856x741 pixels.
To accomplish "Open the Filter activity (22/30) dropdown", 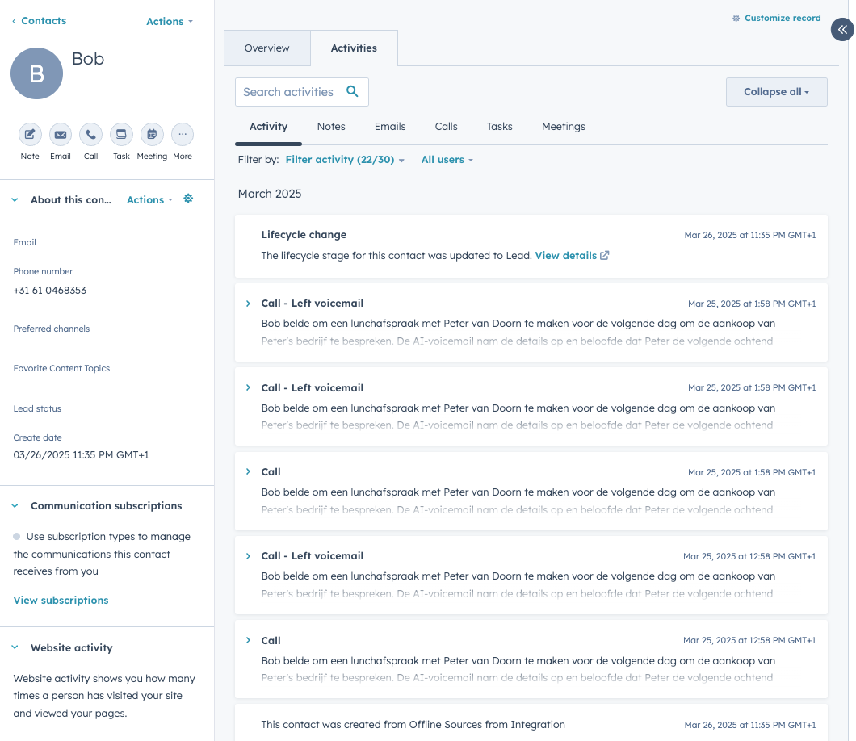I will (x=345, y=160).
